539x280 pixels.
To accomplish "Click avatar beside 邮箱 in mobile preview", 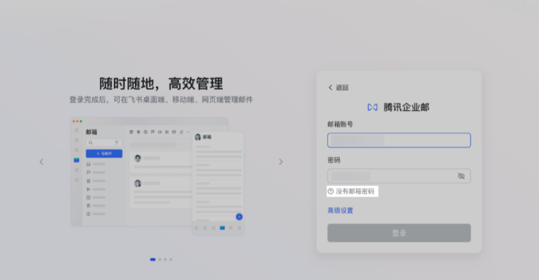I will (197, 137).
